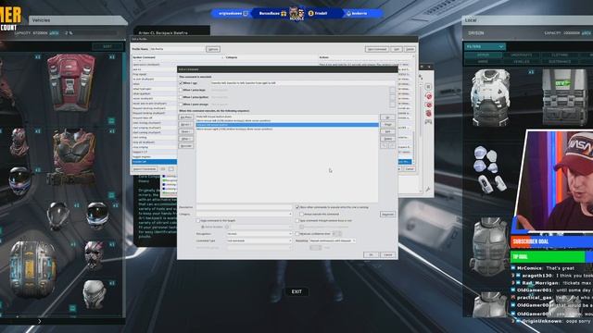Select the white chest armor in Local inventory
The height and width of the screenshot is (333, 593).
pos(490,97)
